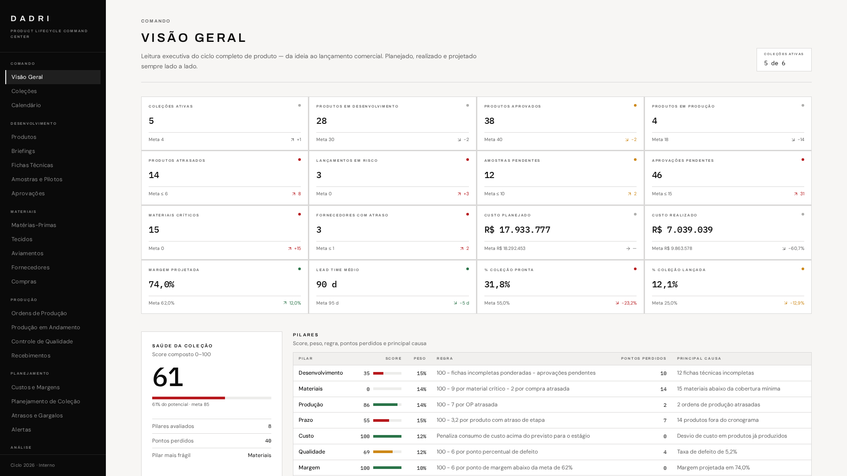Click the red arrow in Materiais Críticos card
Viewport: 847px width, 476px height.
tap(289, 249)
